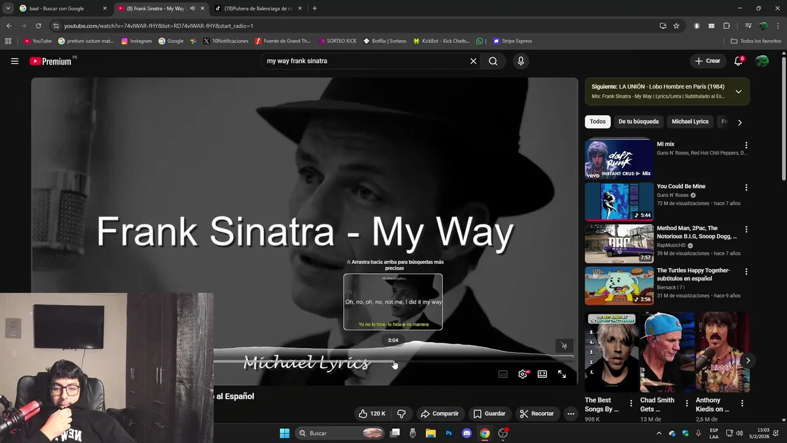
Task: Open Chrome three-dot menu
Action: point(777,26)
